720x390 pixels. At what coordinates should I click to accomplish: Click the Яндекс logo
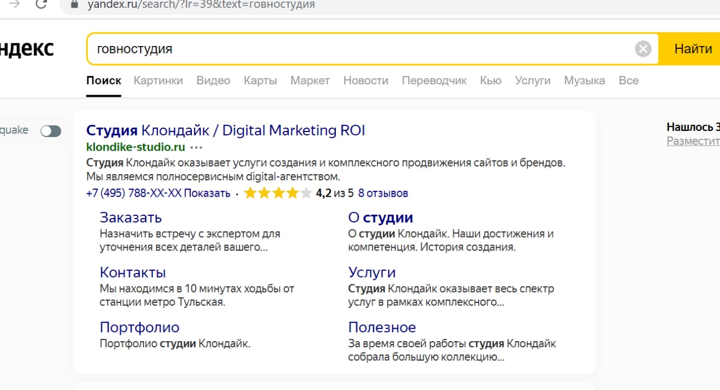click(x=27, y=49)
